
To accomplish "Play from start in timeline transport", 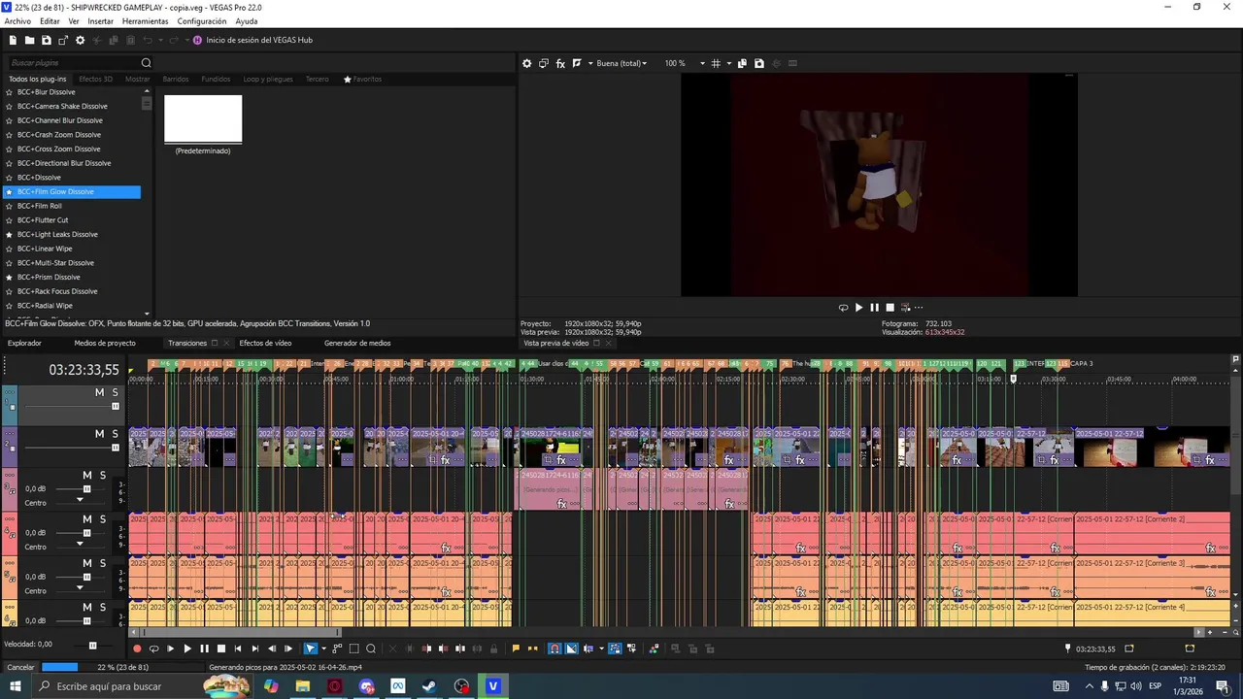I will (170, 649).
